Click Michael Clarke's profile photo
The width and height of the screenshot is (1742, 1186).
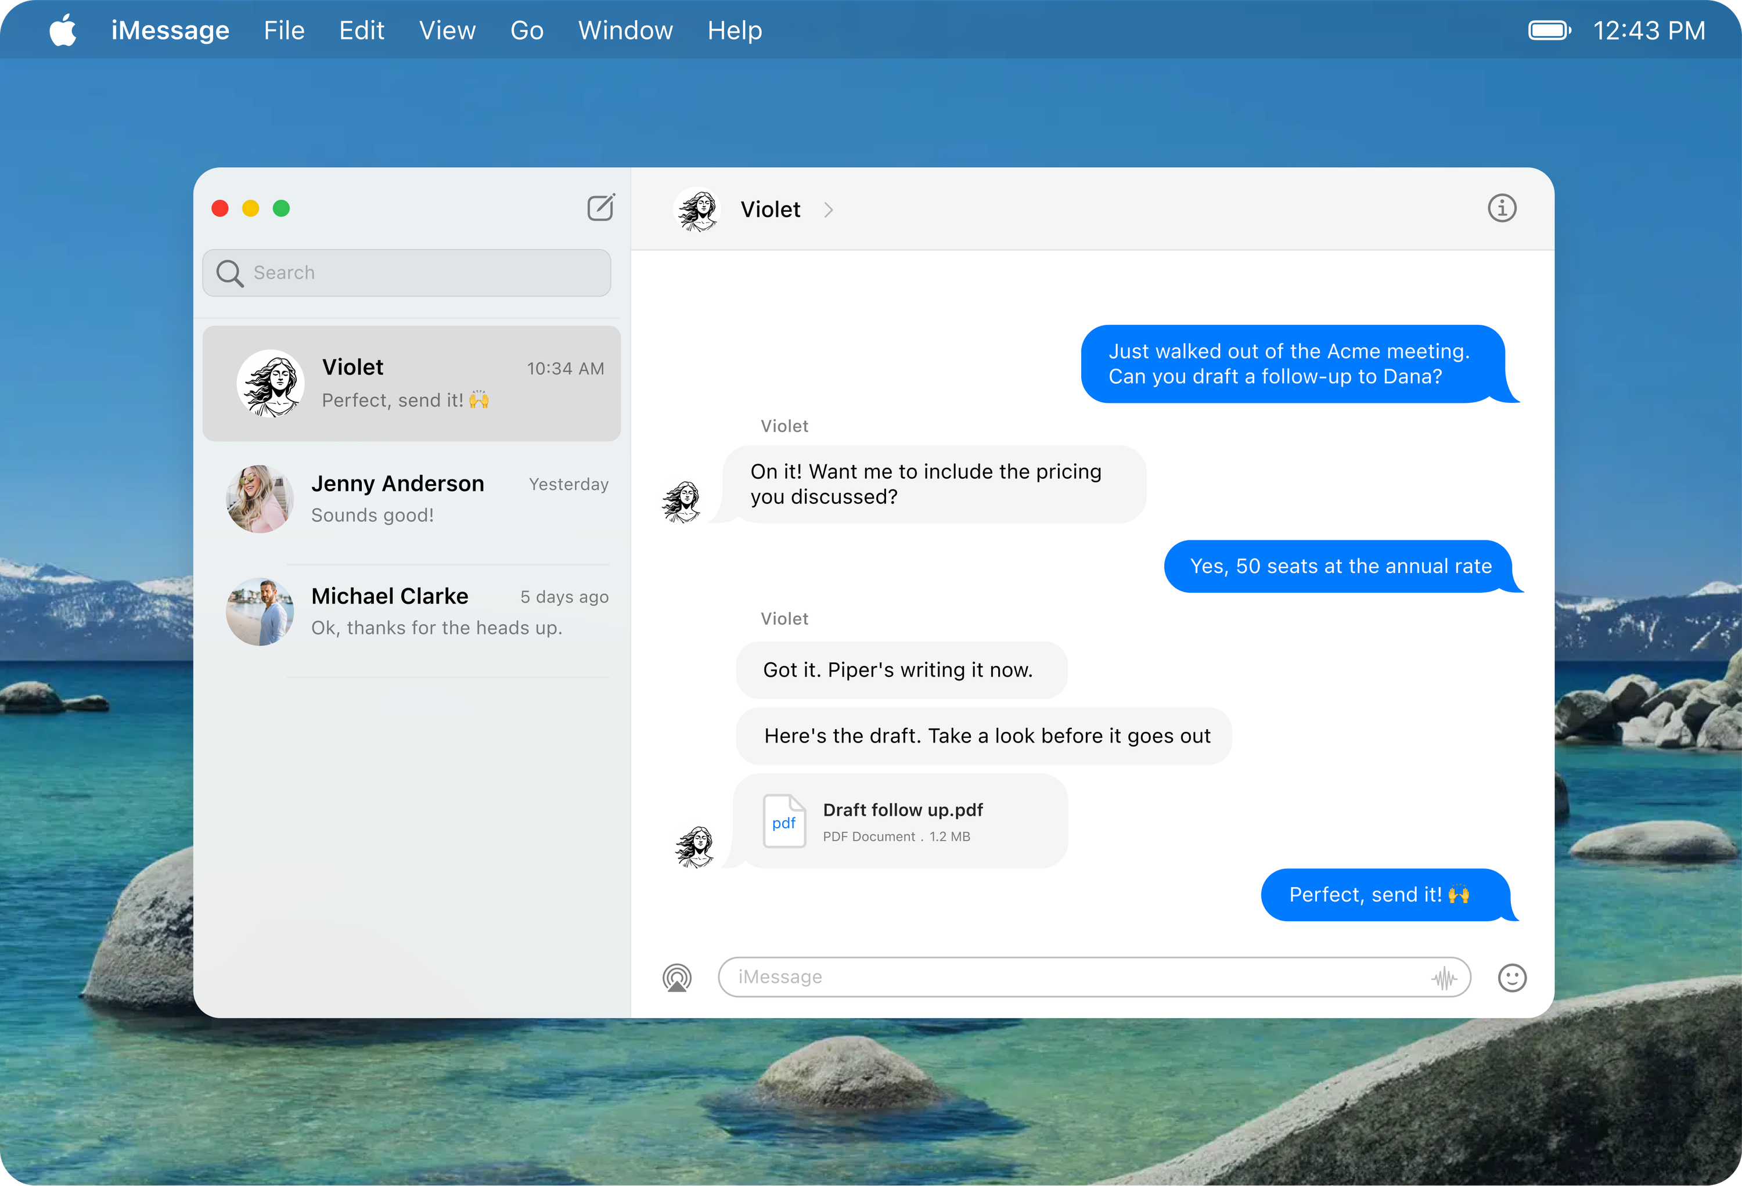tap(260, 611)
